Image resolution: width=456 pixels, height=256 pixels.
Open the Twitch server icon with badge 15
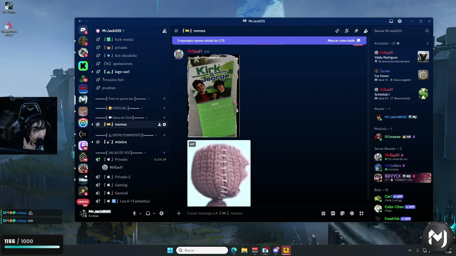click(83, 145)
